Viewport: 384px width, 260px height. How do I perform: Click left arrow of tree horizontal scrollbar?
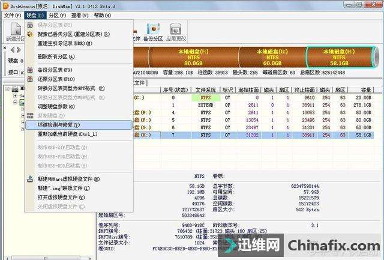pos(7,258)
